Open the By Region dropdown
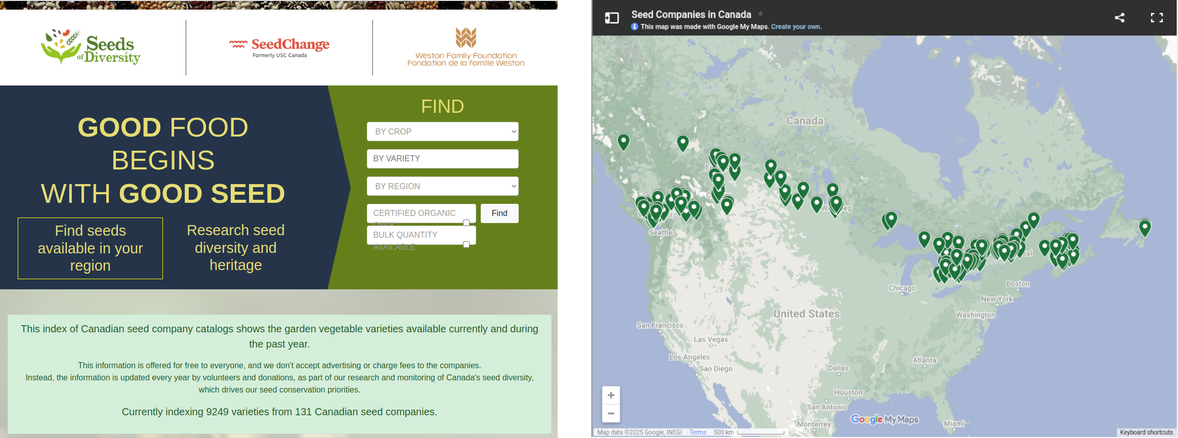This screenshot has height=438, width=1178. (442, 186)
